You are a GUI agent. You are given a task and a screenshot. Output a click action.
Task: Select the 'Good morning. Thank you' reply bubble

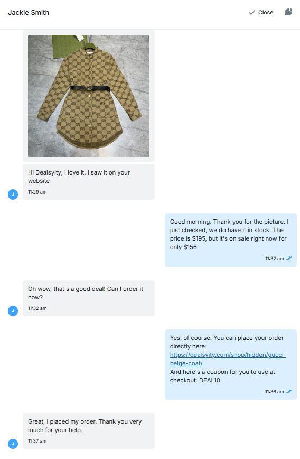click(x=231, y=240)
